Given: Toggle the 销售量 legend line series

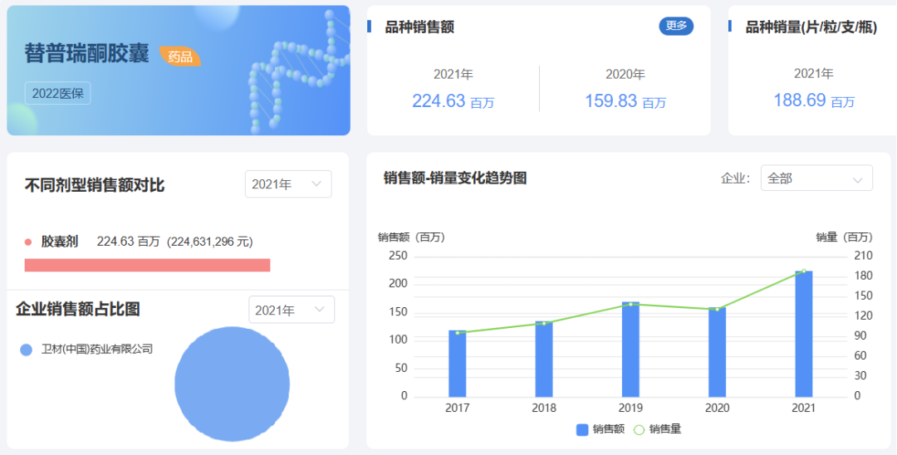Looking at the screenshot, I should click(657, 429).
